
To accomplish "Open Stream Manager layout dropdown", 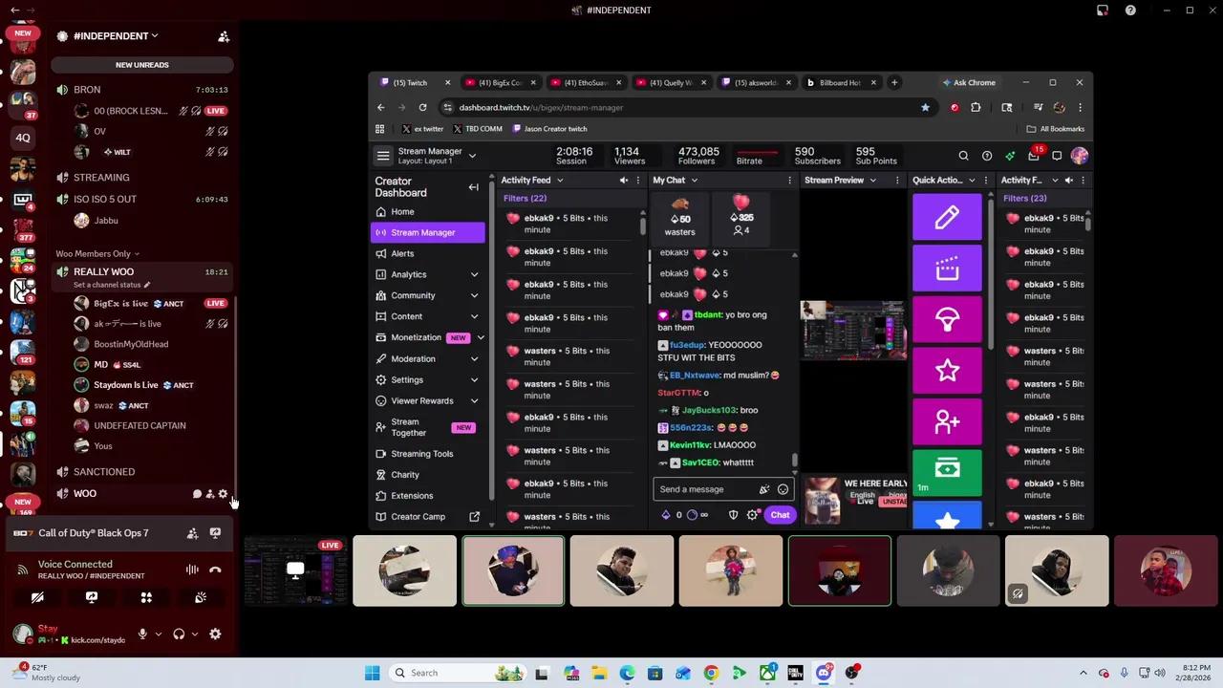I will 471,156.
